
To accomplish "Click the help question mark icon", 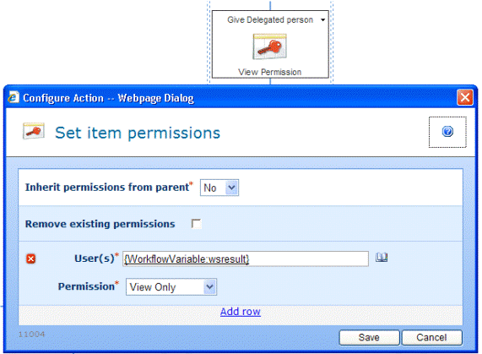I will 447,132.
